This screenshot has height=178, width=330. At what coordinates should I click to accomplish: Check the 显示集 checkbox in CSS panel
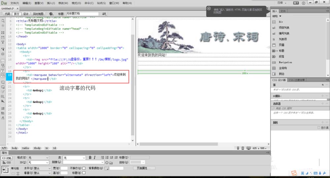click(318, 128)
